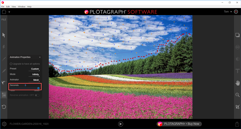Screen dimensions: 241x129
Task: Expand the dropdown arrow beside home icon
Action: click(x=9, y=12)
